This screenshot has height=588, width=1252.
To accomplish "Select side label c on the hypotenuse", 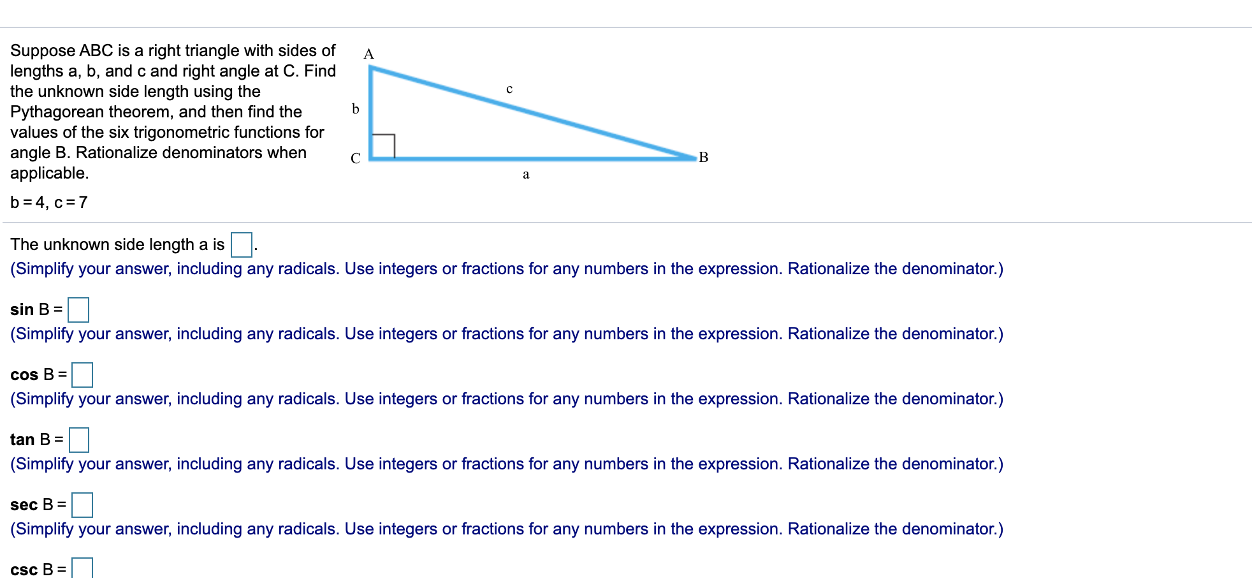I will [x=509, y=88].
